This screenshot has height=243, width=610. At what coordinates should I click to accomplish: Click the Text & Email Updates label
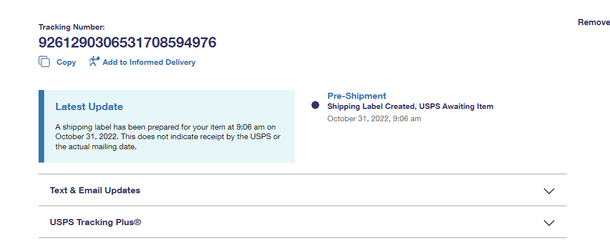coord(95,190)
